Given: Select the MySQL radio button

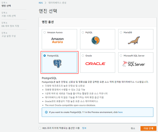Looking at the screenshot, I should click(83, 32).
